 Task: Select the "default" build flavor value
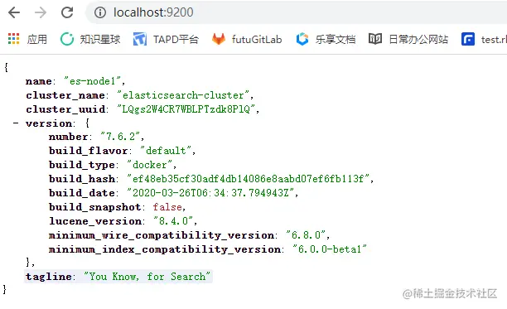point(166,151)
